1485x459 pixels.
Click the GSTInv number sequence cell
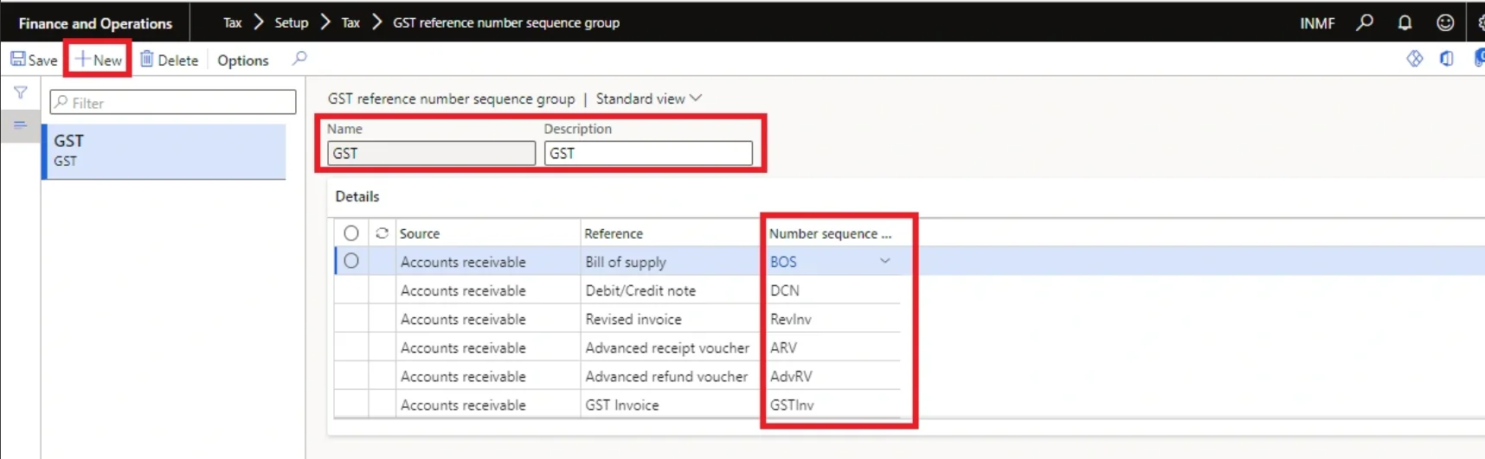pyautogui.click(x=832, y=405)
